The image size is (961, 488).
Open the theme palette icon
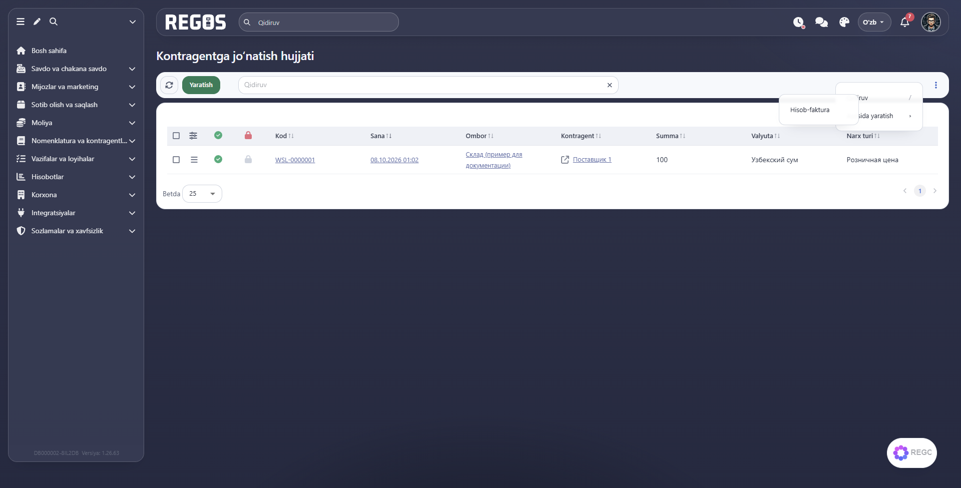[844, 22]
